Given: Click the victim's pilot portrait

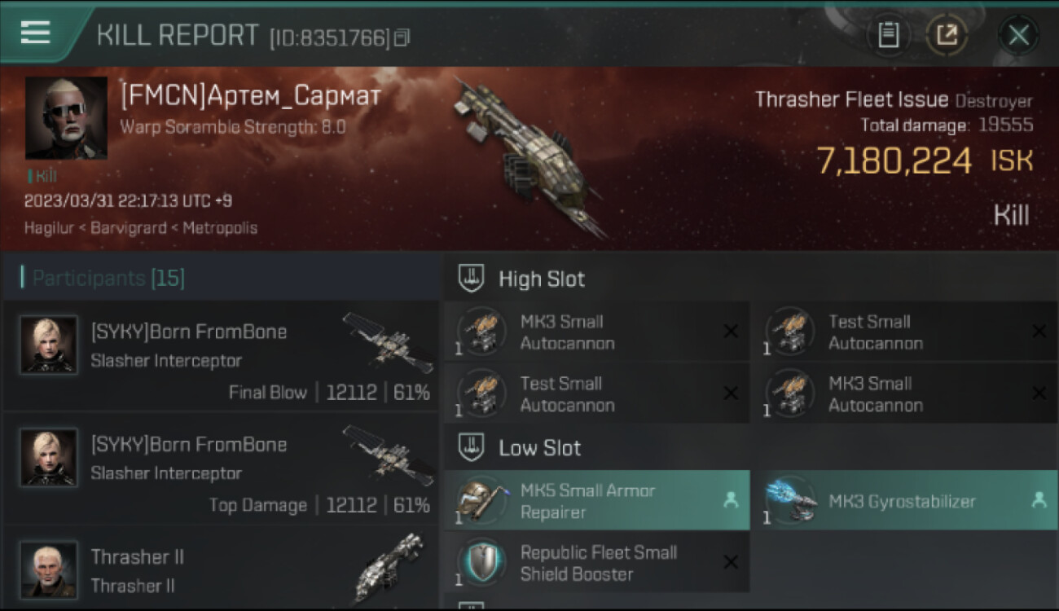Looking at the screenshot, I should pos(66,117).
